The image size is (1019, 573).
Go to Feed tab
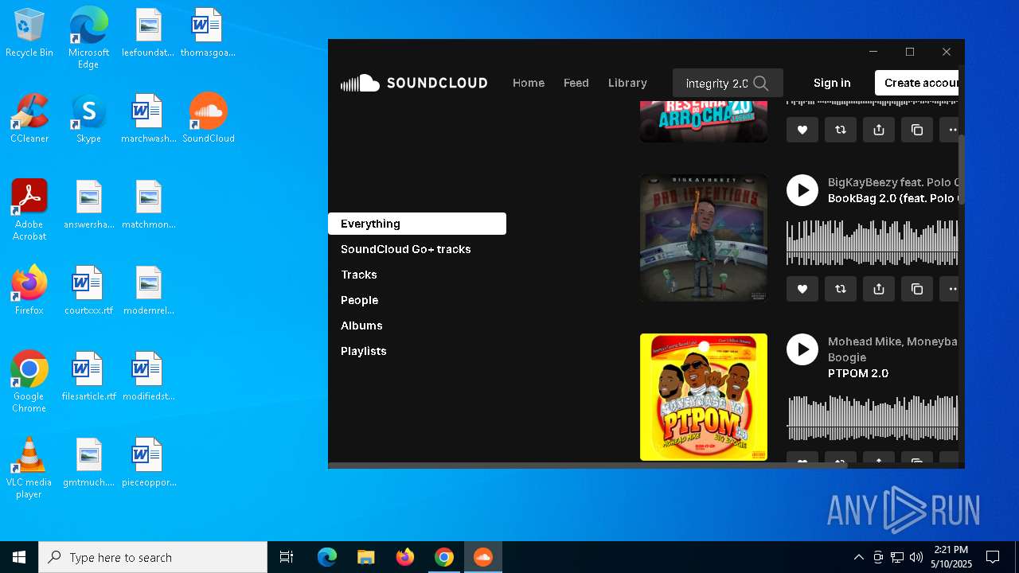point(576,83)
